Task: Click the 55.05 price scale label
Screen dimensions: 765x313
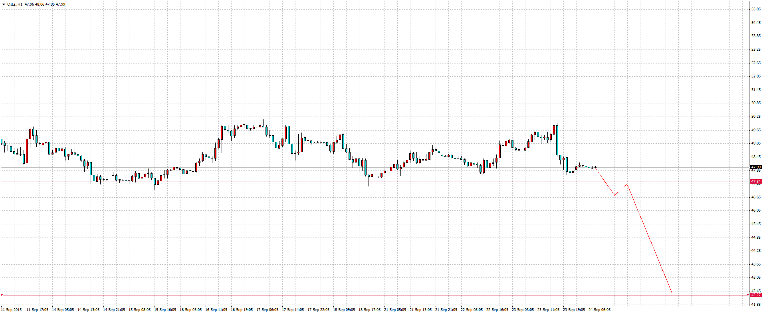Action: pyautogui.click(x=755, y=9)
